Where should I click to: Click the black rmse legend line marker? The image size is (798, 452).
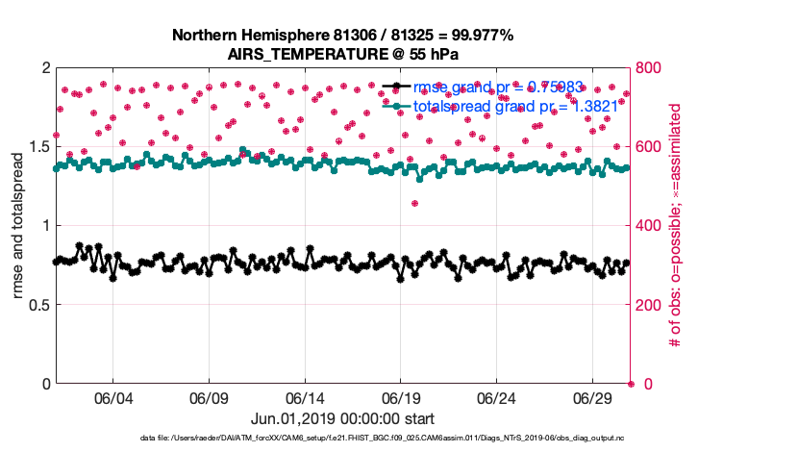tap(397, 88)
